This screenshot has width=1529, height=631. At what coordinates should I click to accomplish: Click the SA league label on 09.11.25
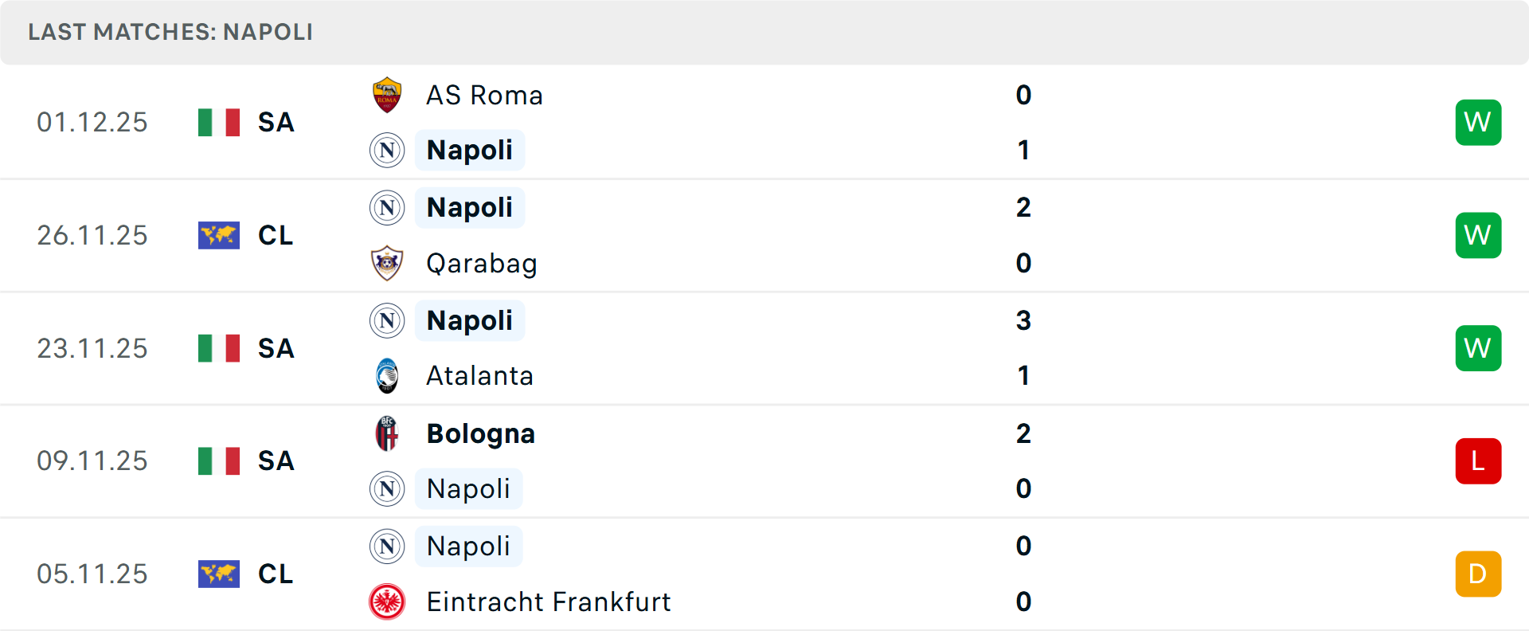[276, 461]
